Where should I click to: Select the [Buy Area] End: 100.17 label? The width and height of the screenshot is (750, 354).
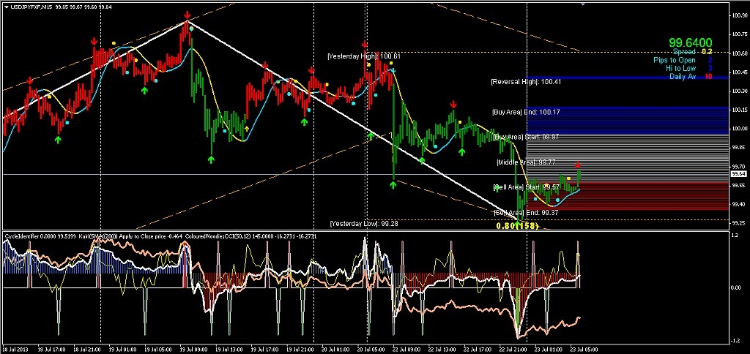(526, 112)
